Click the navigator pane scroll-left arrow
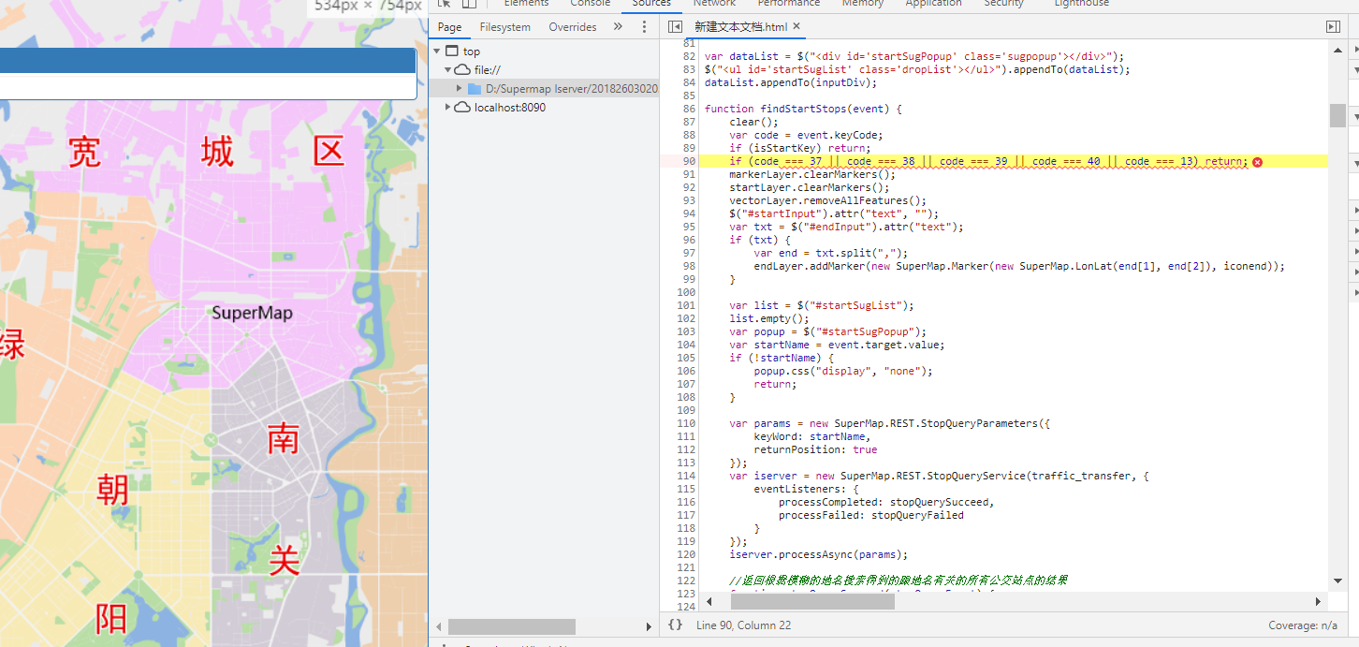 coord(438,626)
